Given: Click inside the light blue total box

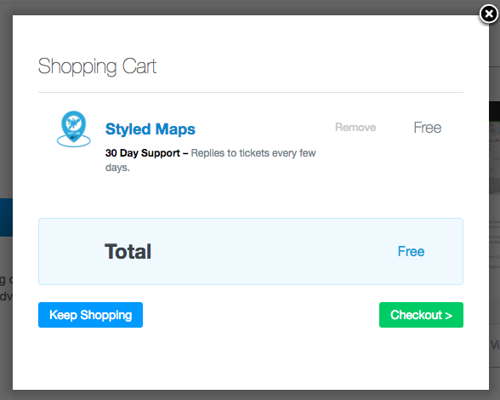Looking at the screenshot, I should (x=251, y=252).
